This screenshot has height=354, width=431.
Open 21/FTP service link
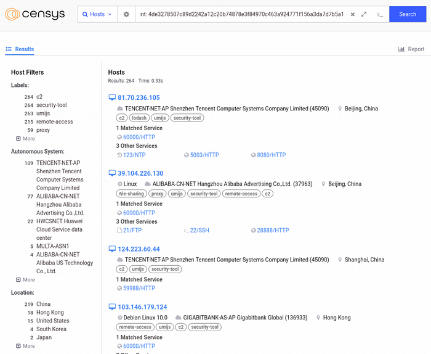(x=132, y=230)
